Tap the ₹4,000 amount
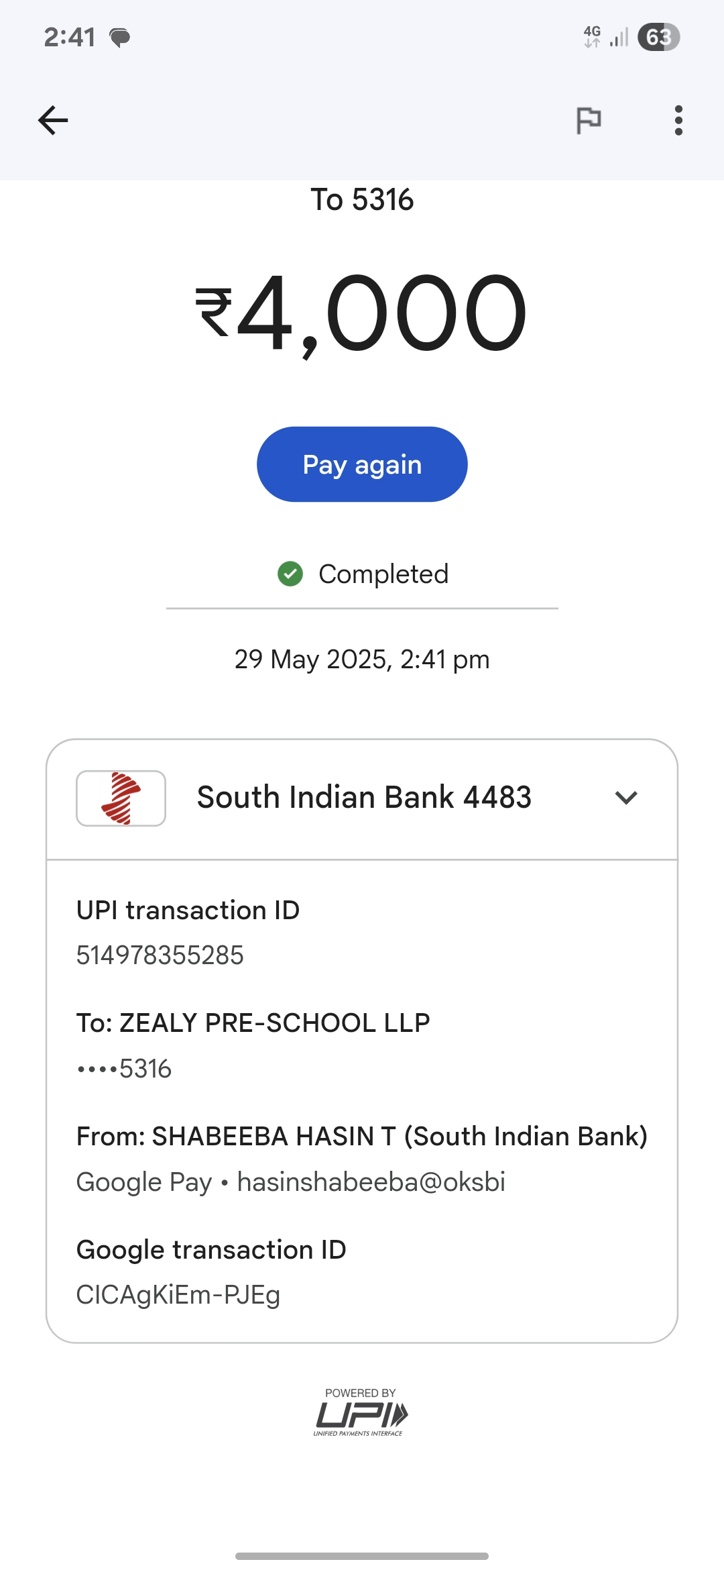The width and height of the screenshot is (724, 1570). (362, 313)
